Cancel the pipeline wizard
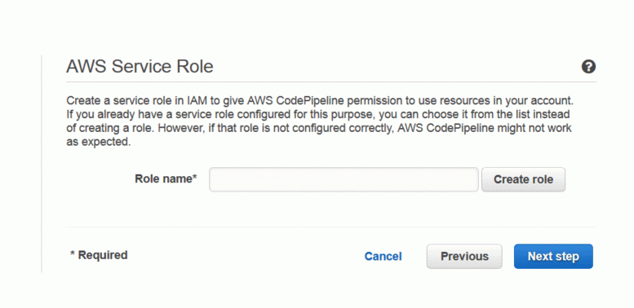This screenshot has height=308, width=634. (x=383, y=257)
